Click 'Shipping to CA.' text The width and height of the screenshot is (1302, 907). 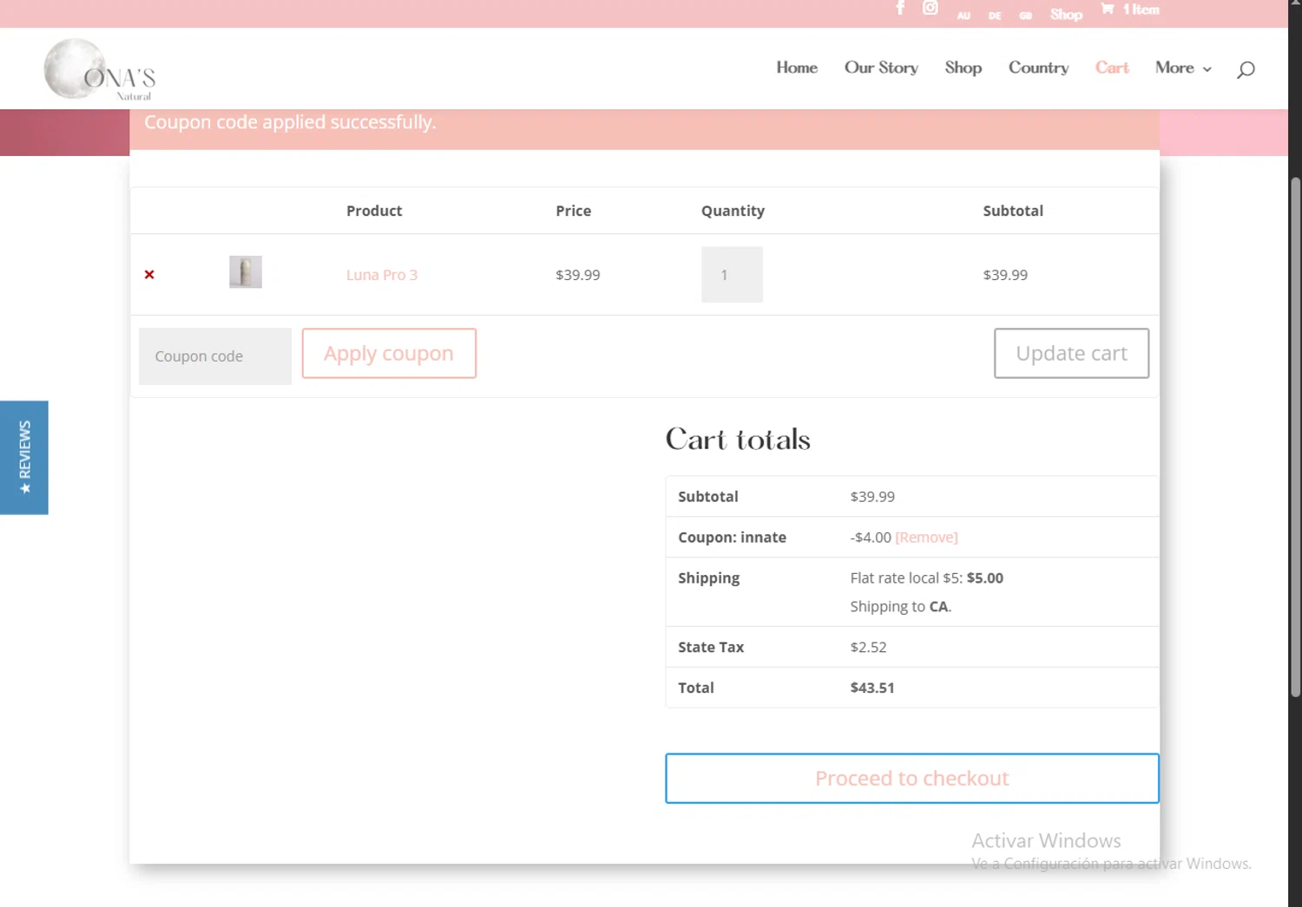[x=901, y=607]
